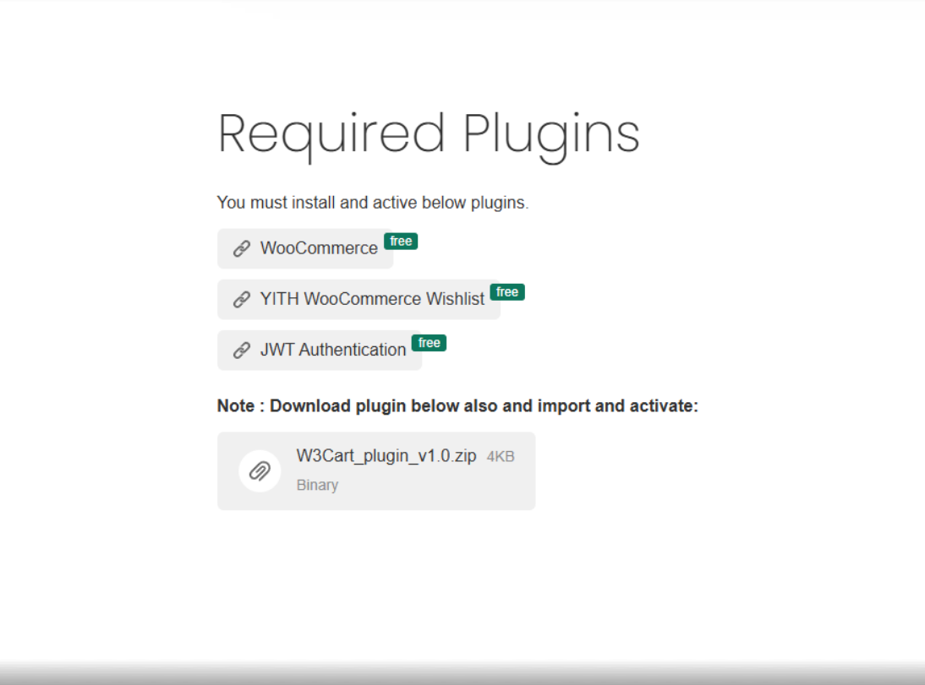925x685 pixels.
Task: Click the Binary file type label
Action: click(x=317, y=485)
